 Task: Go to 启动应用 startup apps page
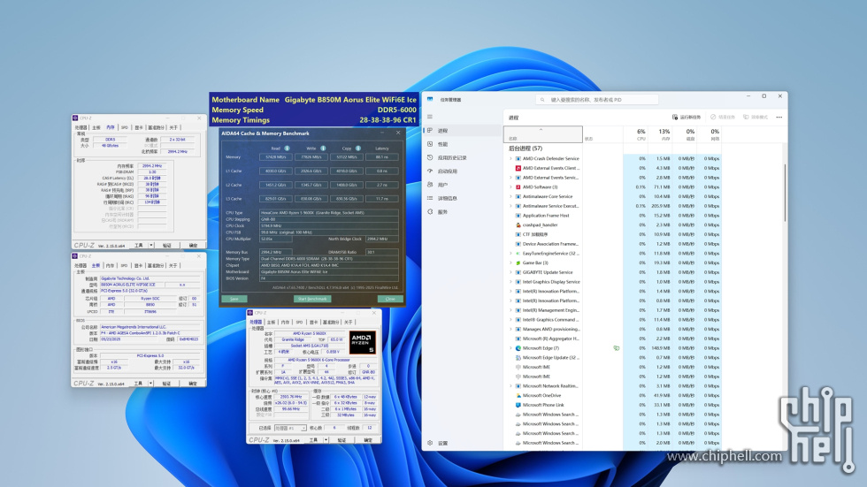(x=448, y=171)
